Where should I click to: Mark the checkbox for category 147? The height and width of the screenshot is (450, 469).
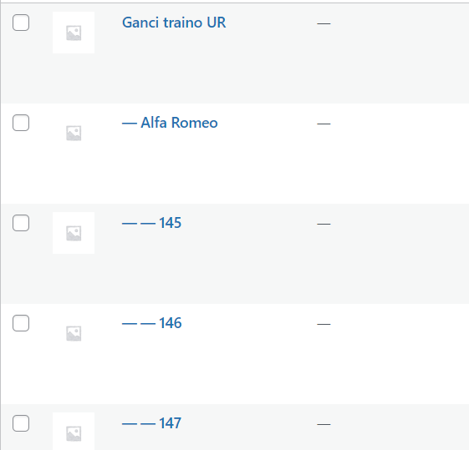pos(21,423)
